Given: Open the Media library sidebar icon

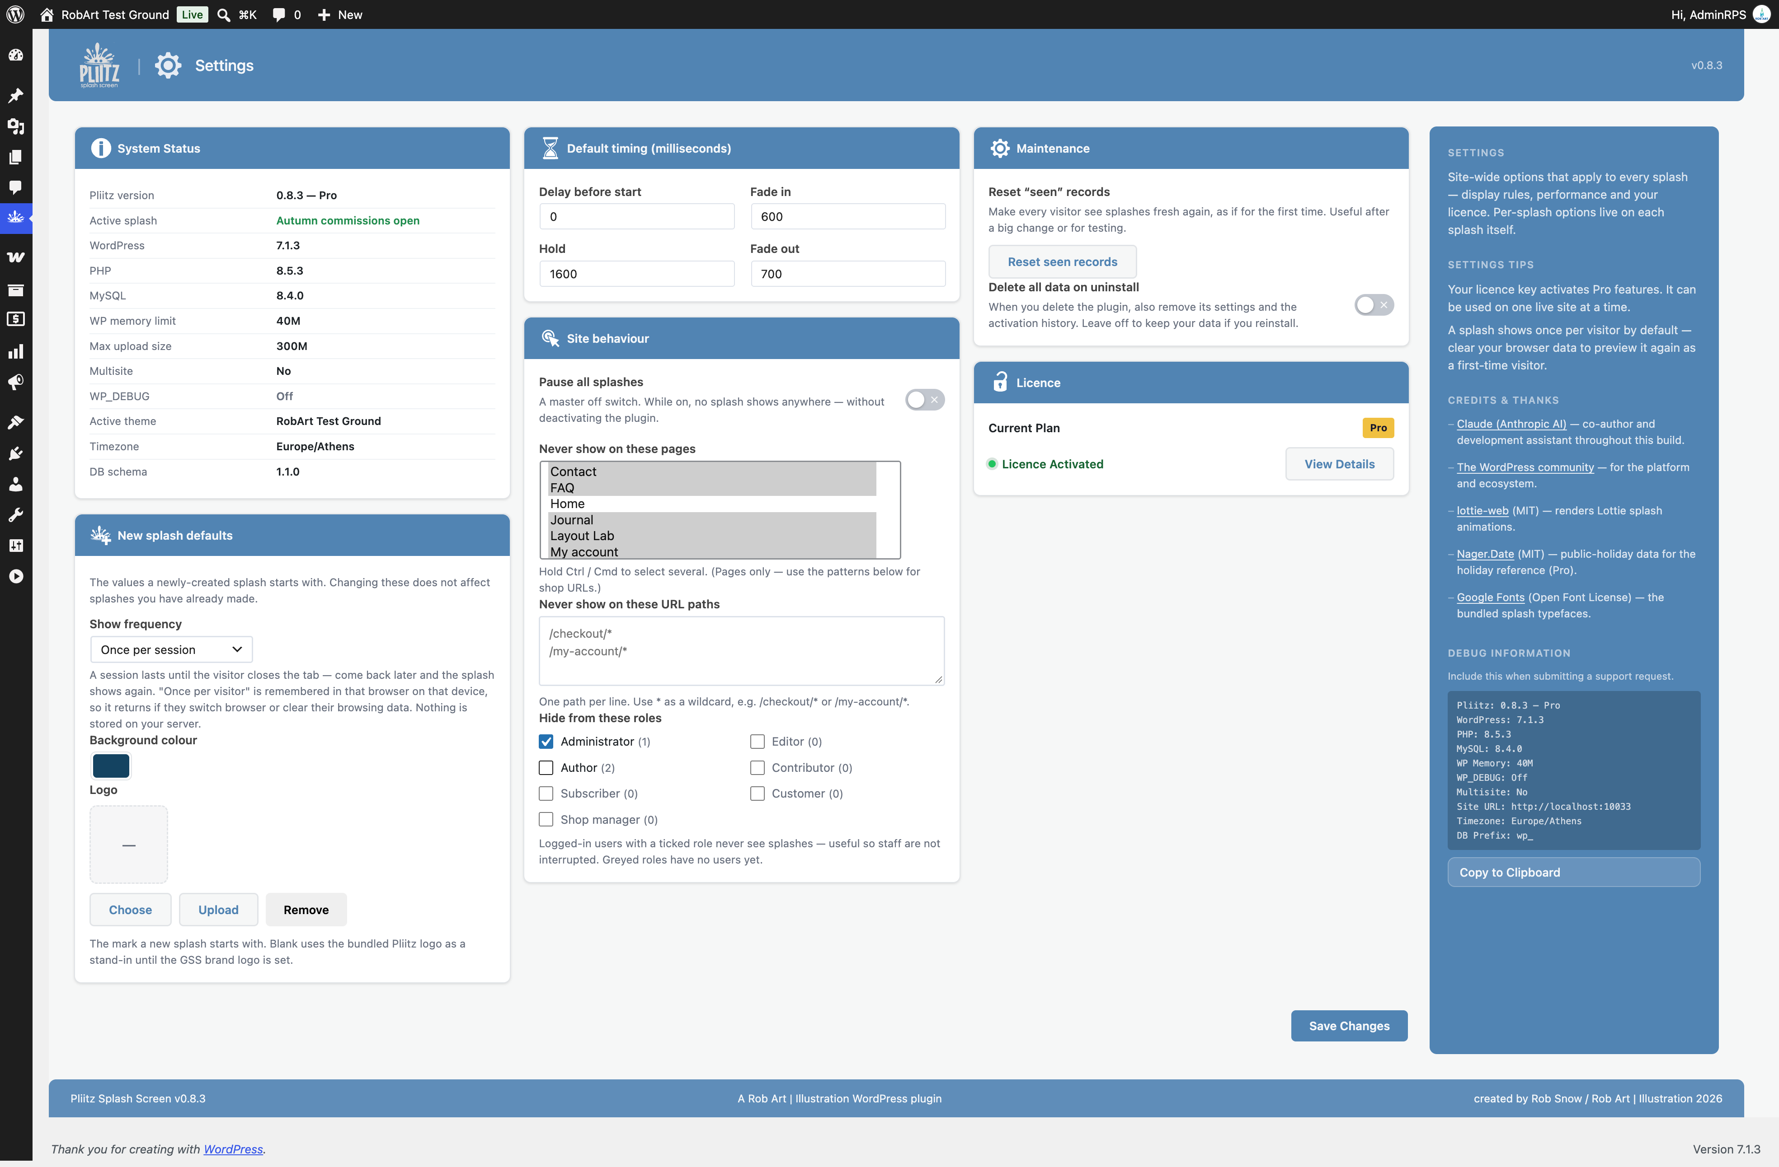Looking at the screenshot, I should pyautogui.click(x=16, y=126).
